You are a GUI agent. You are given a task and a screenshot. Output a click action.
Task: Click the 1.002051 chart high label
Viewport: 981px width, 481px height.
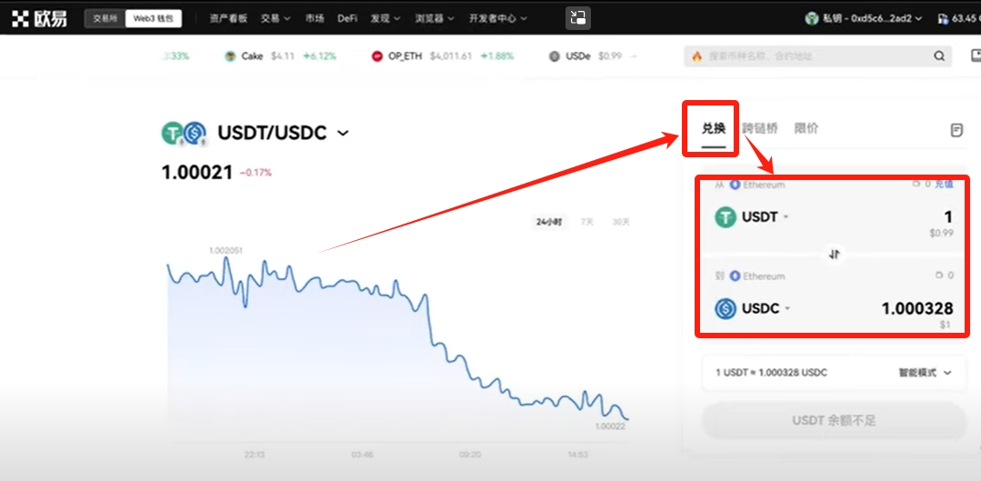[225, 250]
